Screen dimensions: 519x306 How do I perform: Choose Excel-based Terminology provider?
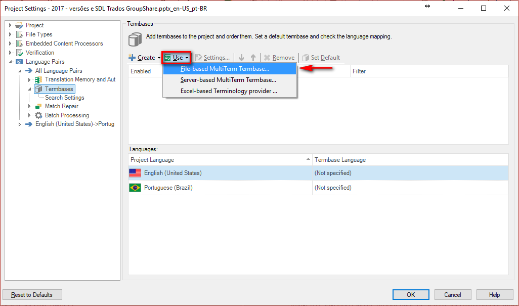tap(230, 91)
